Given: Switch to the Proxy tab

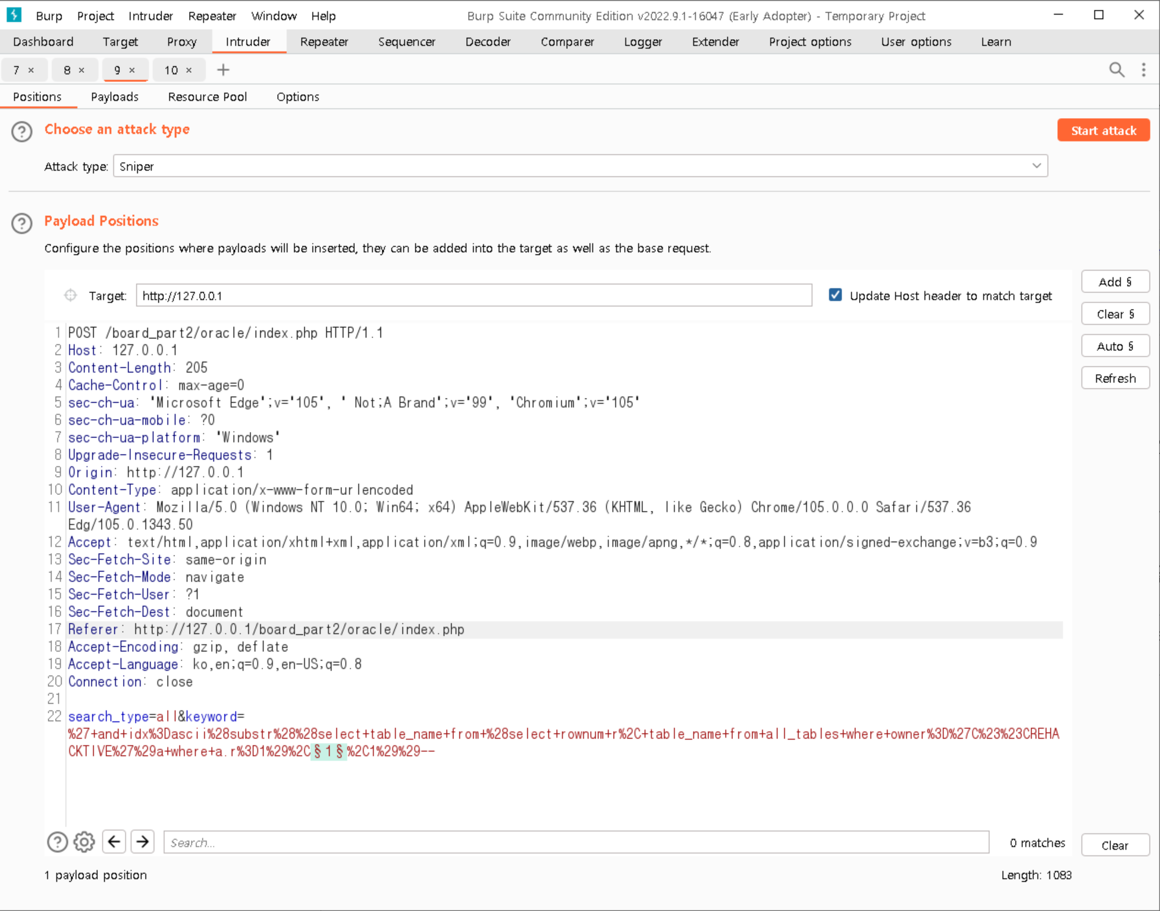Looking at the screenshot, I should pos(182,42).
